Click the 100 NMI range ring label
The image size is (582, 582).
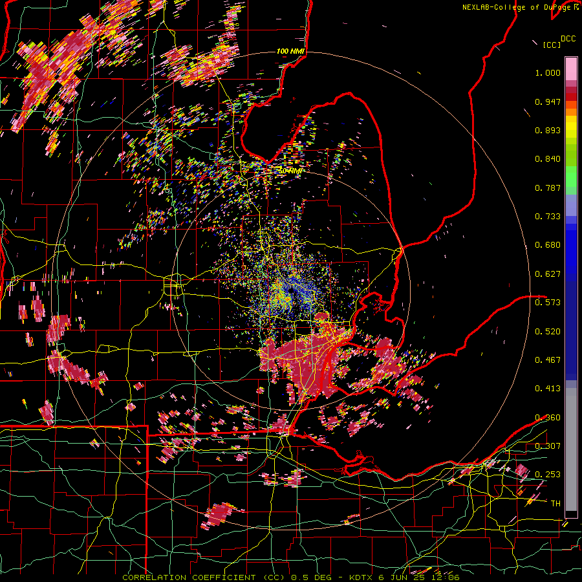[290, 51]
